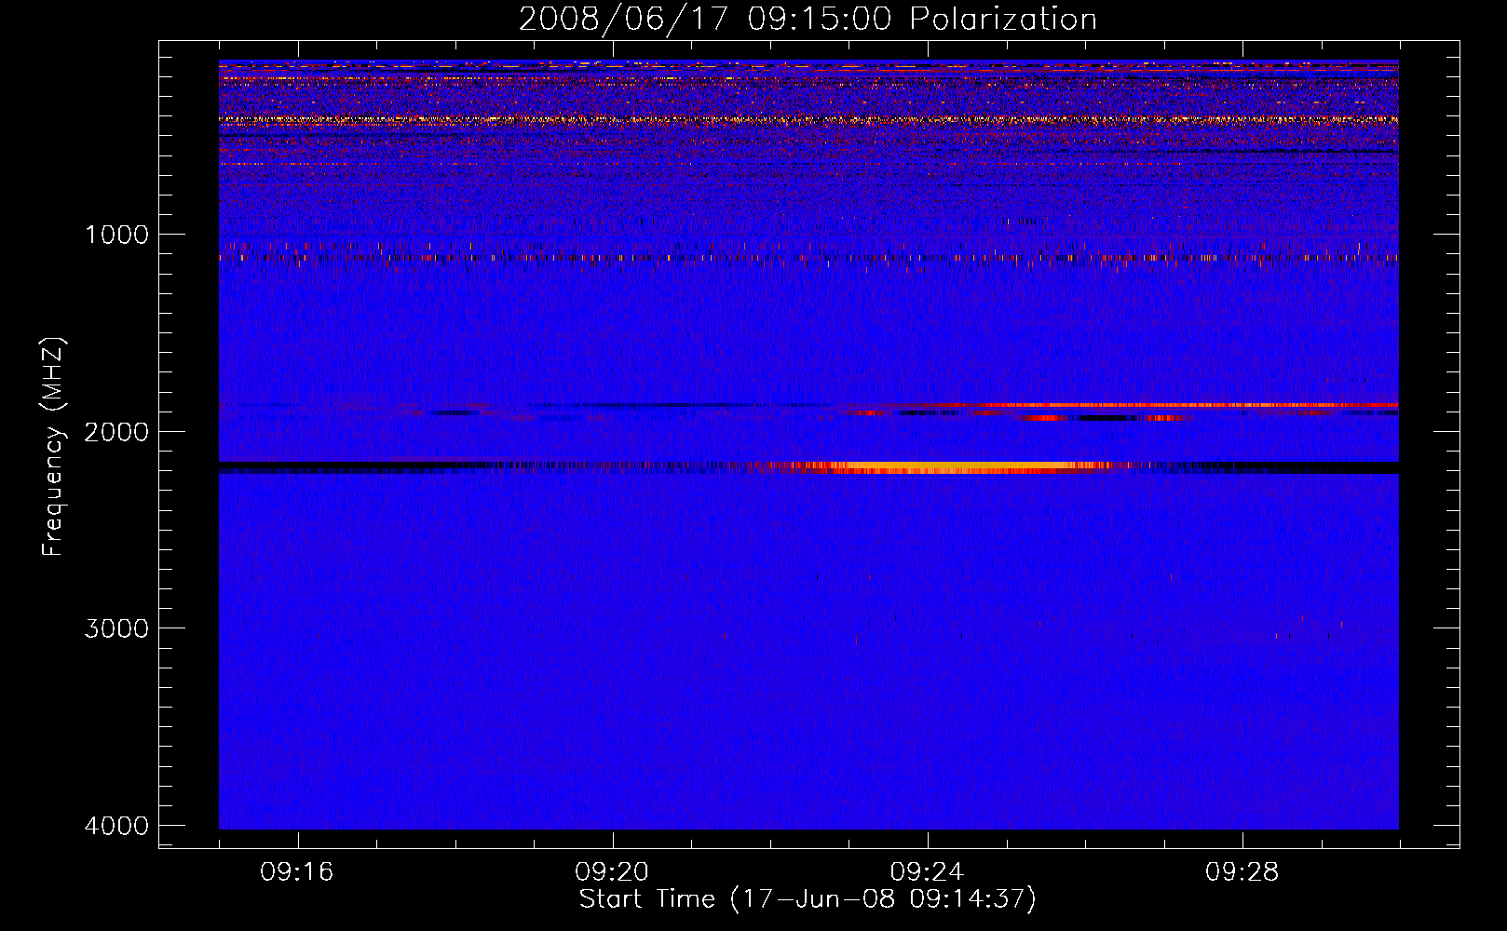This screenshot has height=931, width=1507.
Task: Click the 09:28 time tick label
Action: pyautogui.click(x=1242, y=872)
